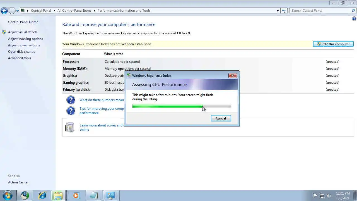Launch Internet Explorer from taskbar
Screen dimensions: 357x201
click(42, 195)
